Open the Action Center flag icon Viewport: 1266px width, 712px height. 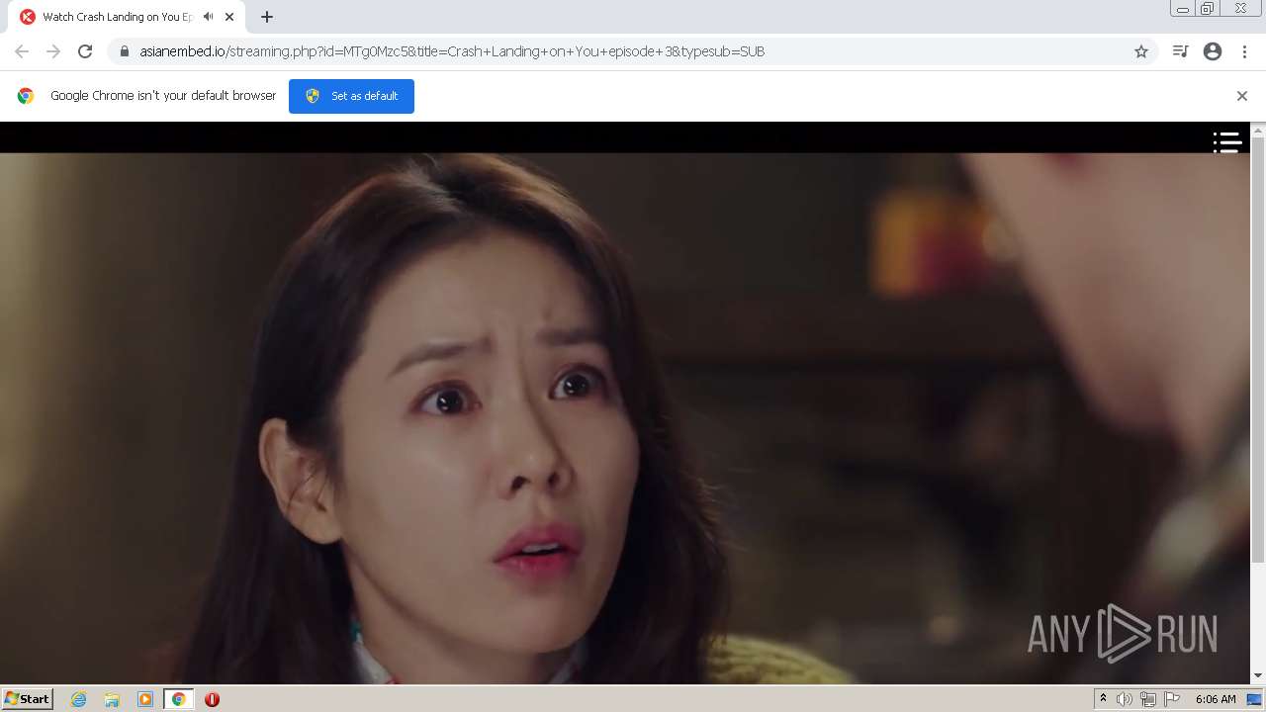point(1172,699)
